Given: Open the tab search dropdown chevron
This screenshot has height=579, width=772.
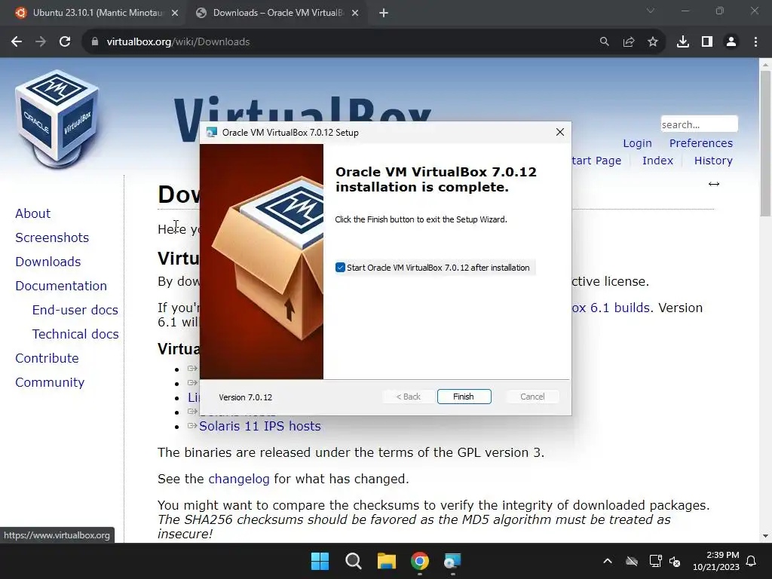Looking at the screenshot, I should [x=651, y=11].
